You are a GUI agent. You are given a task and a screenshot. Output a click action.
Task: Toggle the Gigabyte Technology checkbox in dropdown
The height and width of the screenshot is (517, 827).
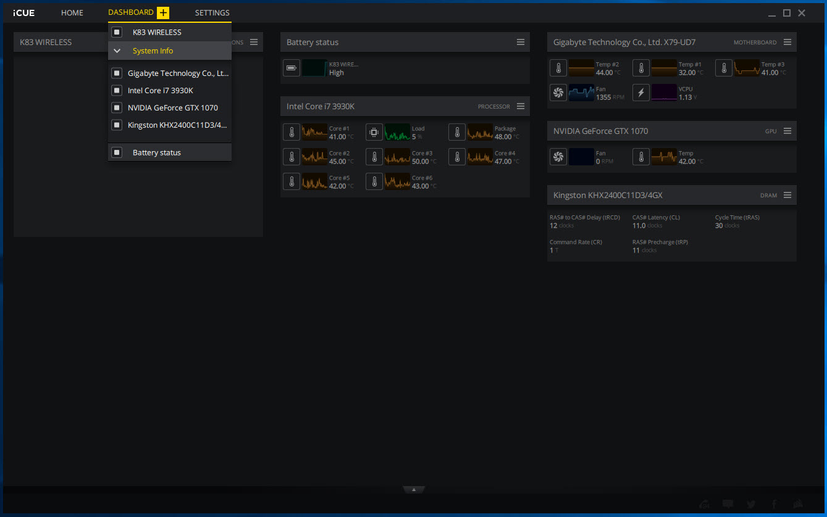point(117,73)
